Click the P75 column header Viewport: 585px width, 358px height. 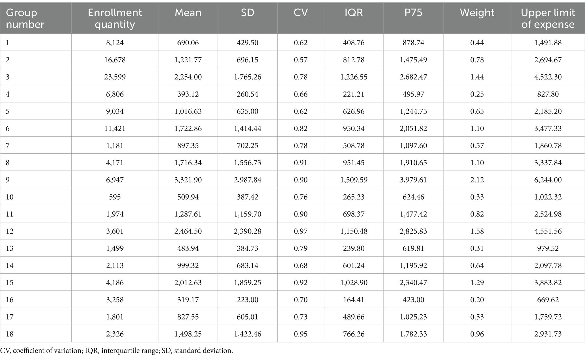pyautogui.click(x=413, y=13)
